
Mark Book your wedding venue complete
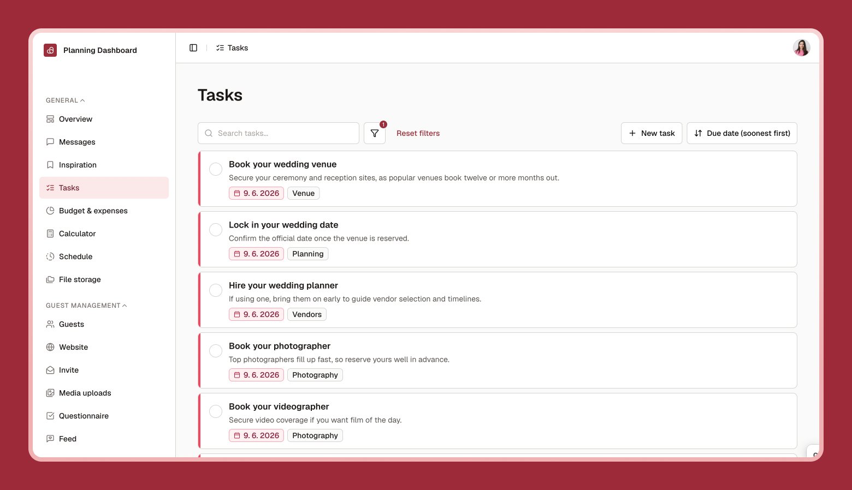click(x=216, y=169)
